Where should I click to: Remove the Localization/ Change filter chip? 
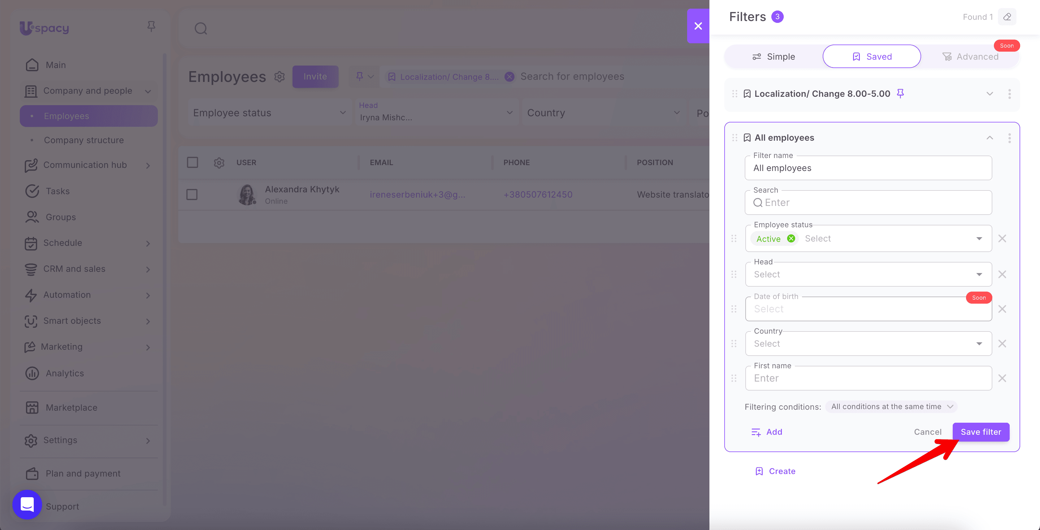(x=509, y=77)
